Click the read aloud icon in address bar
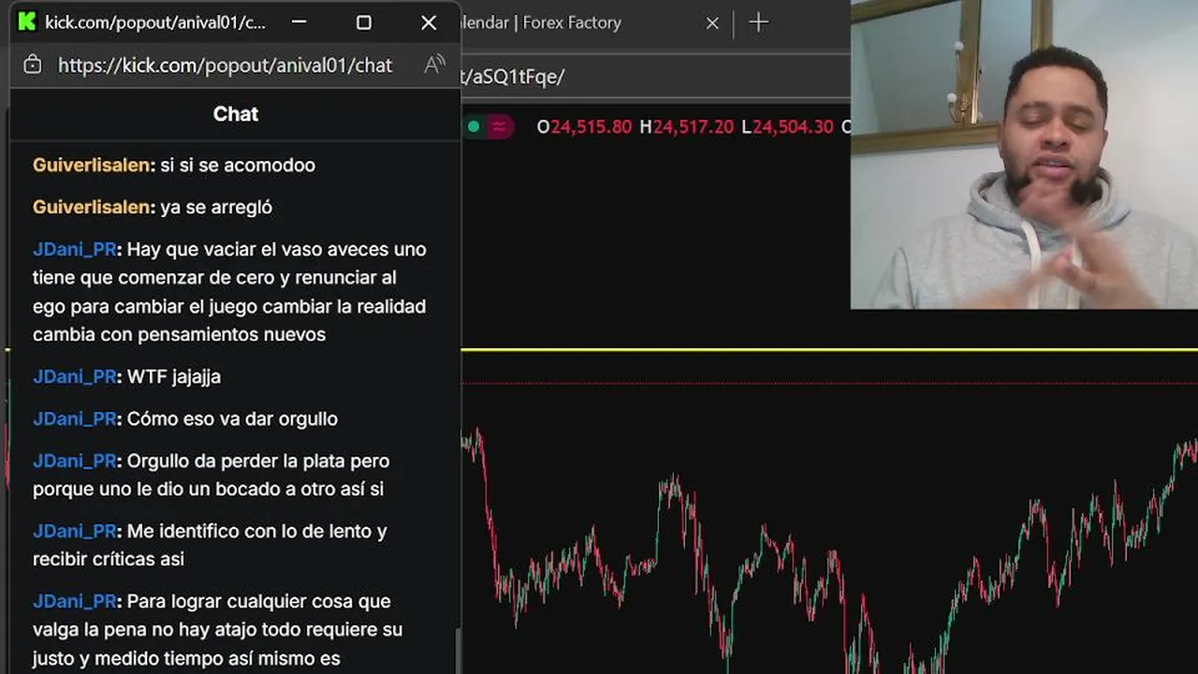Image resolution: width=1198 pixels, height=674 pixels. click(x=434, y=65)
